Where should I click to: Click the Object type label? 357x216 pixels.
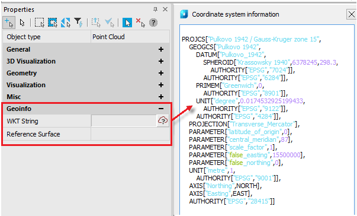coord(24,37)
